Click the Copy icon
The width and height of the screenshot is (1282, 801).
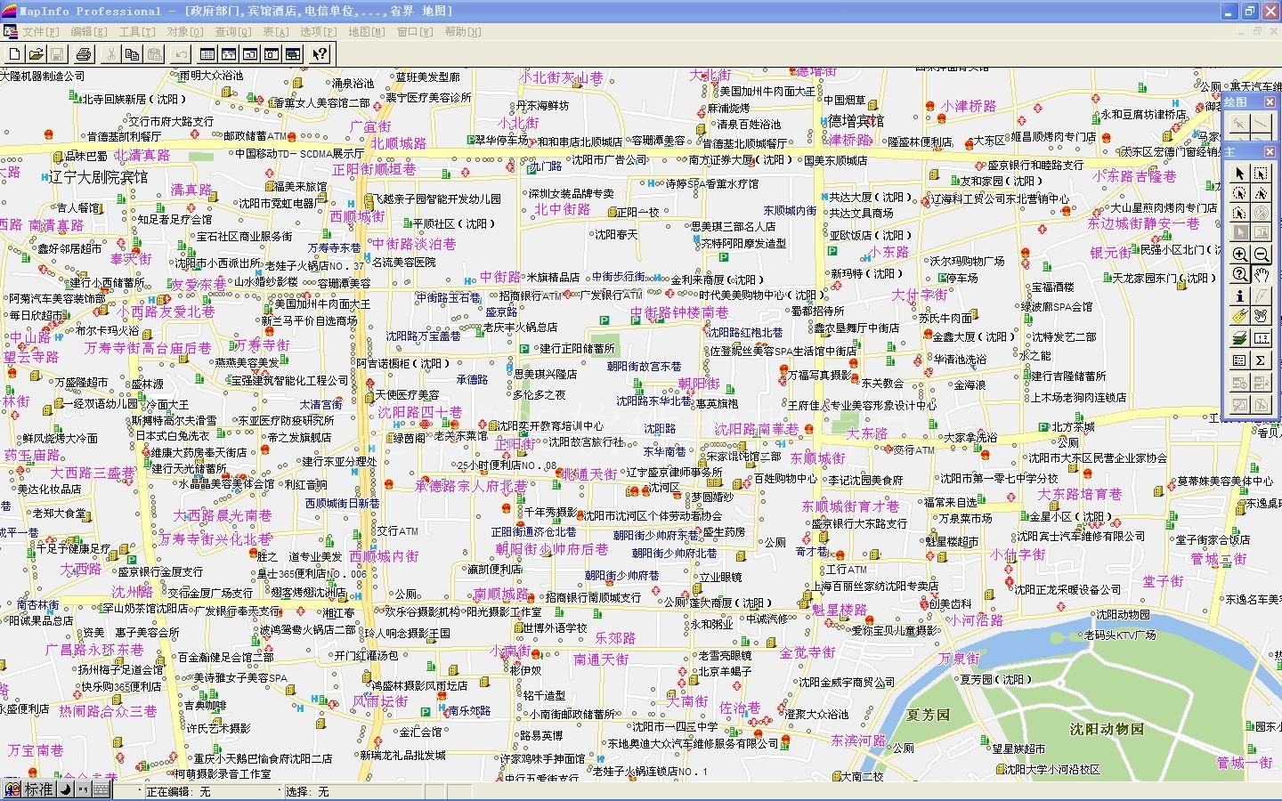(x=132, y=54)
